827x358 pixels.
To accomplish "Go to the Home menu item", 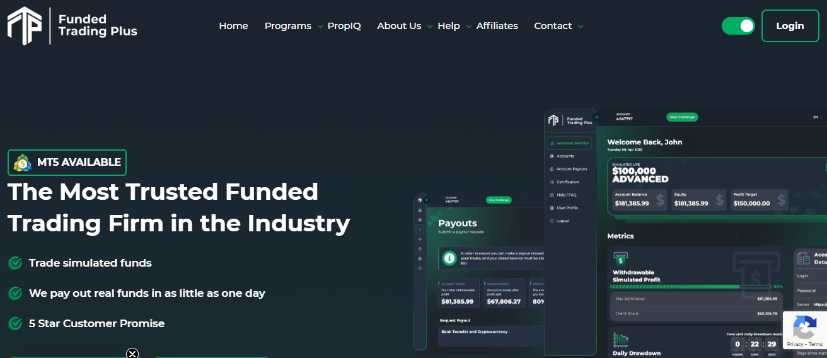I will (x=233, y=26).
